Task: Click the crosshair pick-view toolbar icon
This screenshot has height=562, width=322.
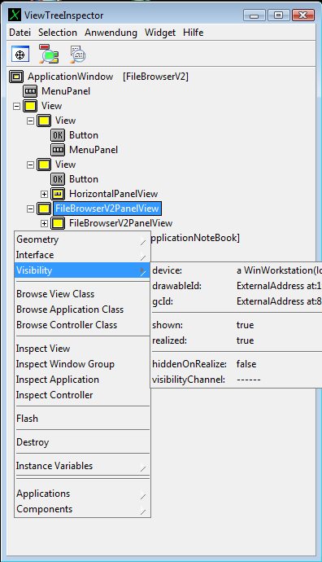Action: tap(20, 55)
